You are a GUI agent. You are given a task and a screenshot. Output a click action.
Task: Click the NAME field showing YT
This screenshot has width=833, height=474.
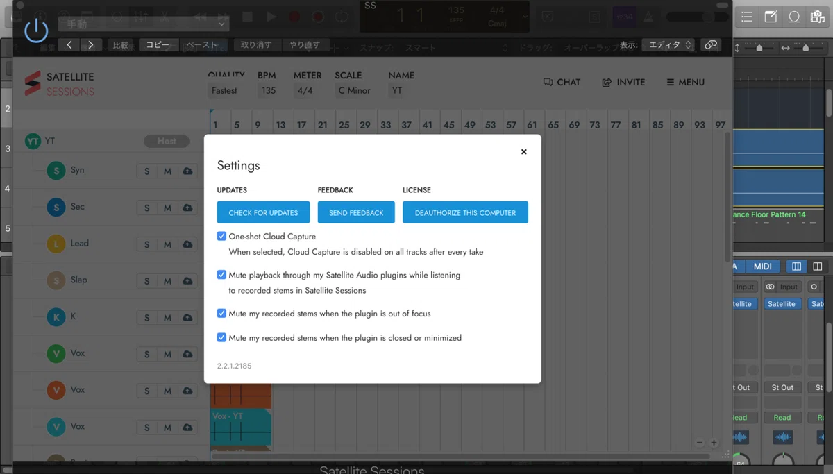(396, 90)
